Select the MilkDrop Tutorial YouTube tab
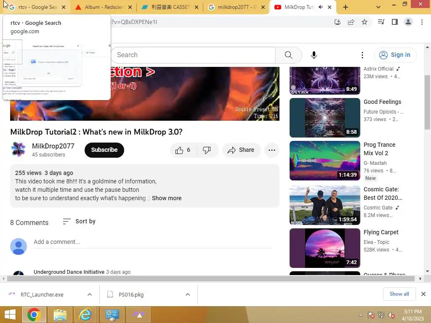The image size is (431, 323). (x=298, y=8)
